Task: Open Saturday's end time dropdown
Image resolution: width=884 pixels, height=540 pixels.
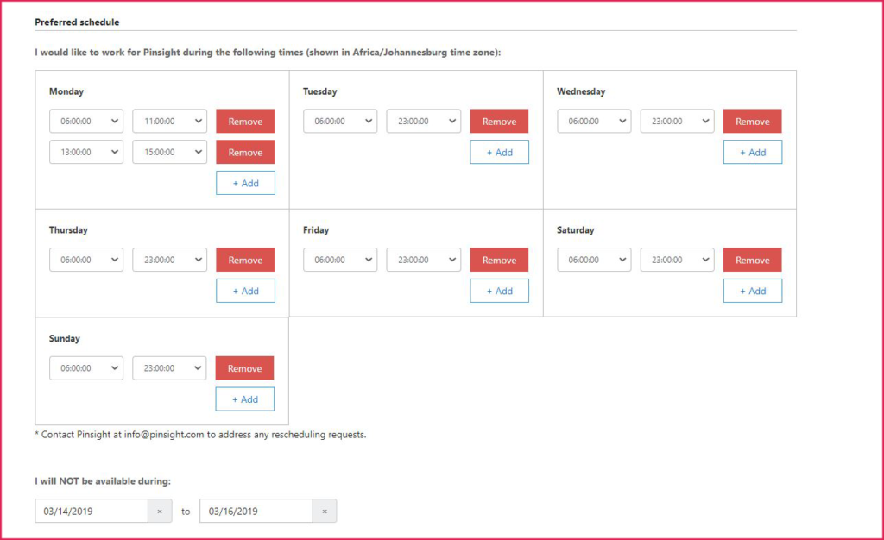Action: 677,260
